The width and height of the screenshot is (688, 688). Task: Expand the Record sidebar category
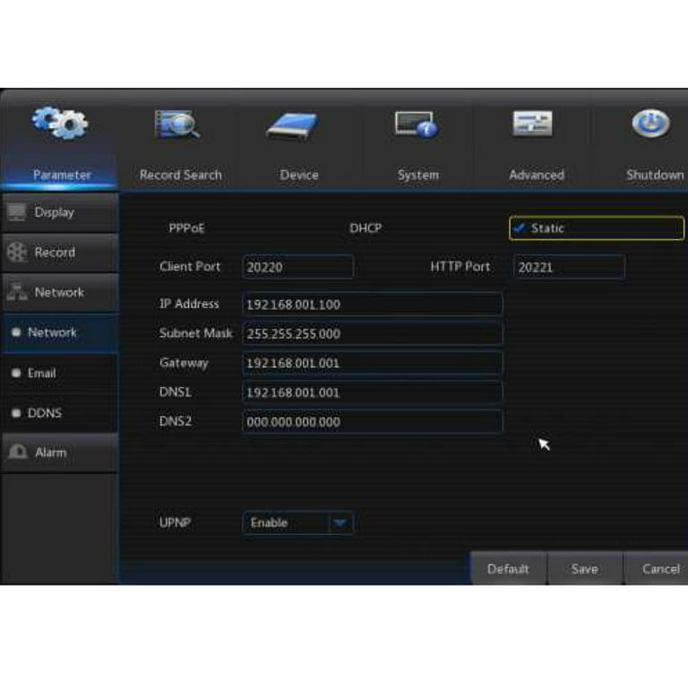(58, 253)
